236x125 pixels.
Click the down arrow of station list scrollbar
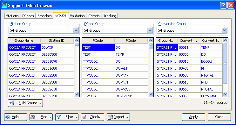[77, 94]
